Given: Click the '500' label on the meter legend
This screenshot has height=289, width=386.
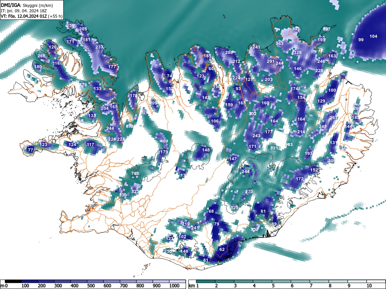Looking at the screenshot, I should coord(91,286).
